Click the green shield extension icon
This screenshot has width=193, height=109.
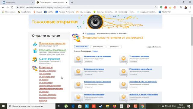[161, 7]
